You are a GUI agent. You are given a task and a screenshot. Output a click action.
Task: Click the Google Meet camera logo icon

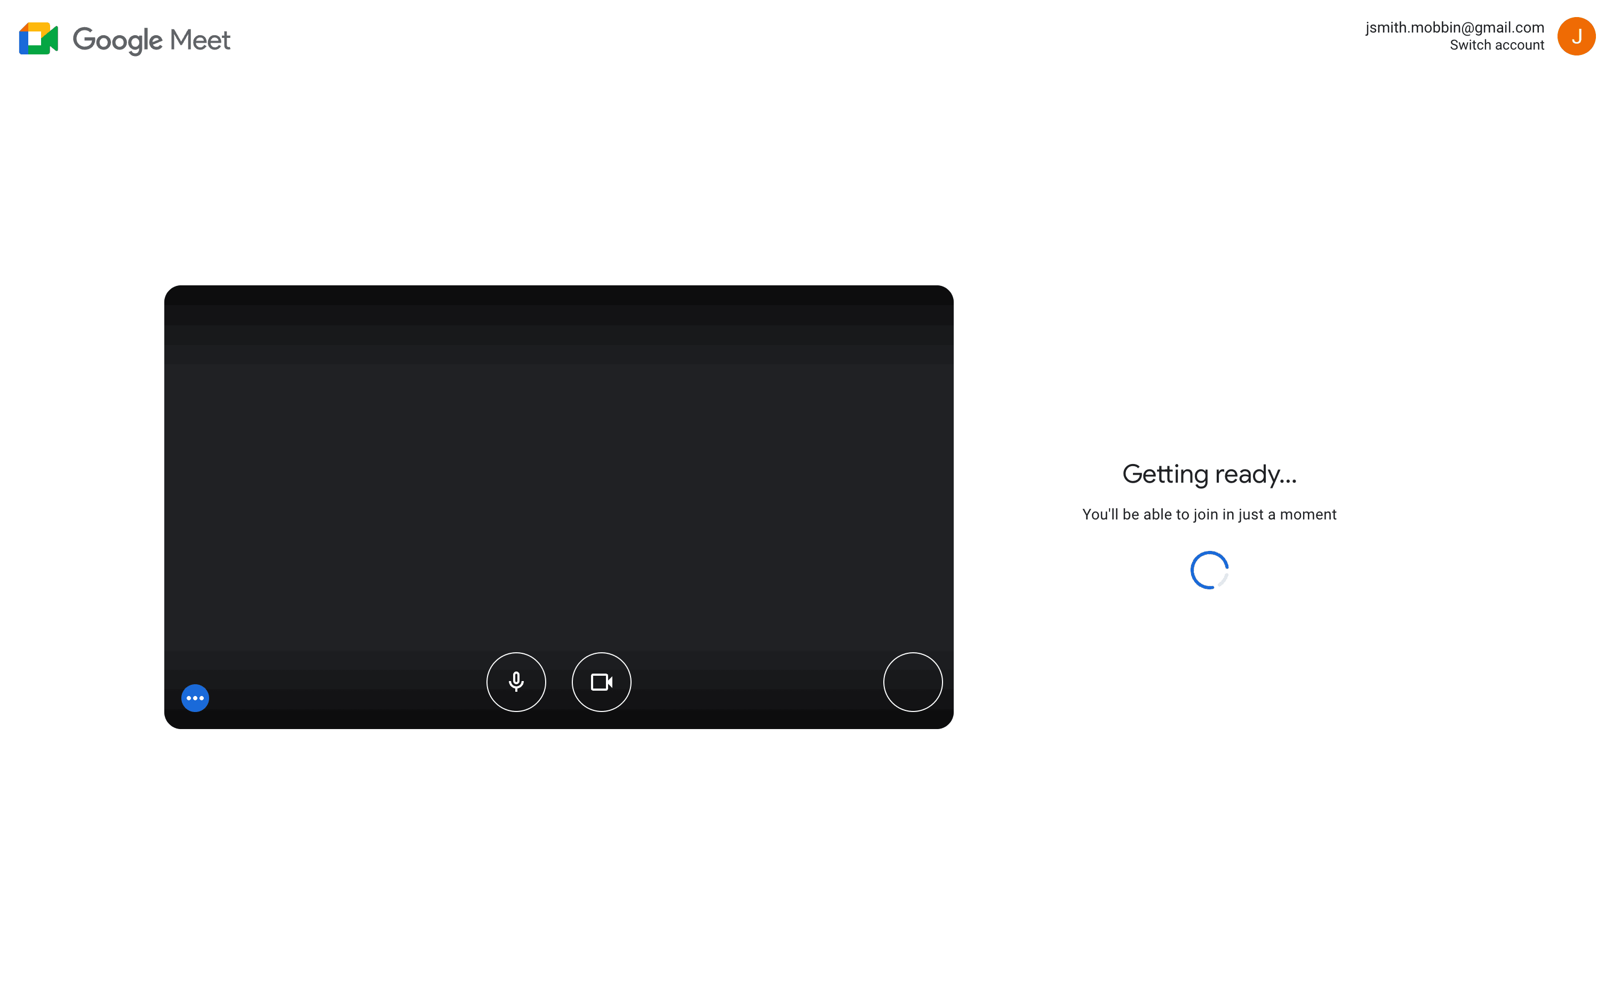click(38, 38)
